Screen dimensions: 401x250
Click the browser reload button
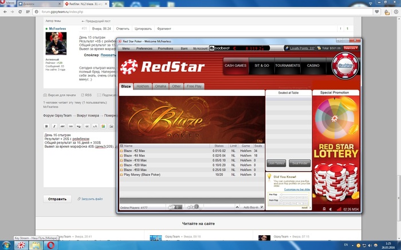click(20, 12)
